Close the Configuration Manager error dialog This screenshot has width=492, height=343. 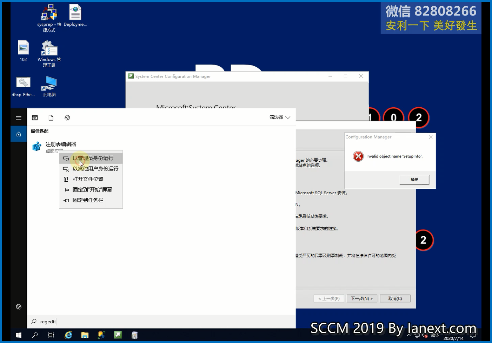[x=431, y=137]
